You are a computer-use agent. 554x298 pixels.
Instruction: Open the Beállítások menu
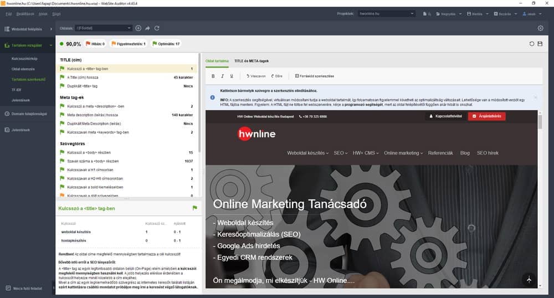coord(25,14)
